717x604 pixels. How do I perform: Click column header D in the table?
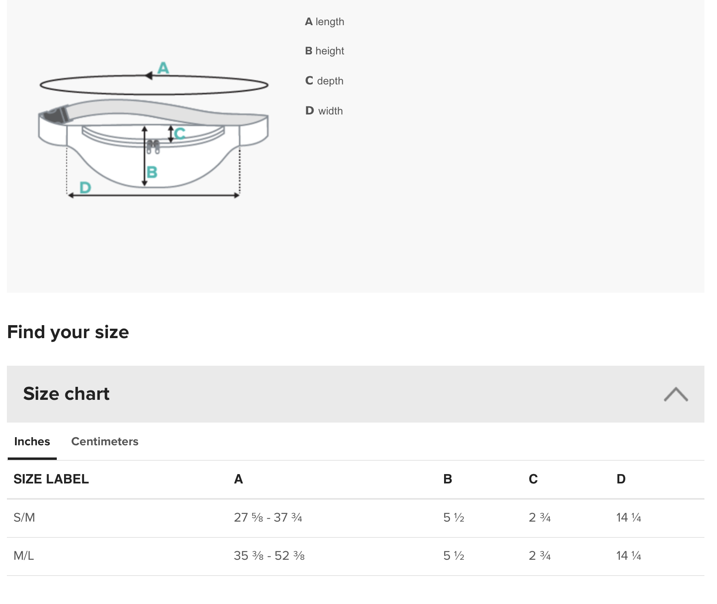621,479
